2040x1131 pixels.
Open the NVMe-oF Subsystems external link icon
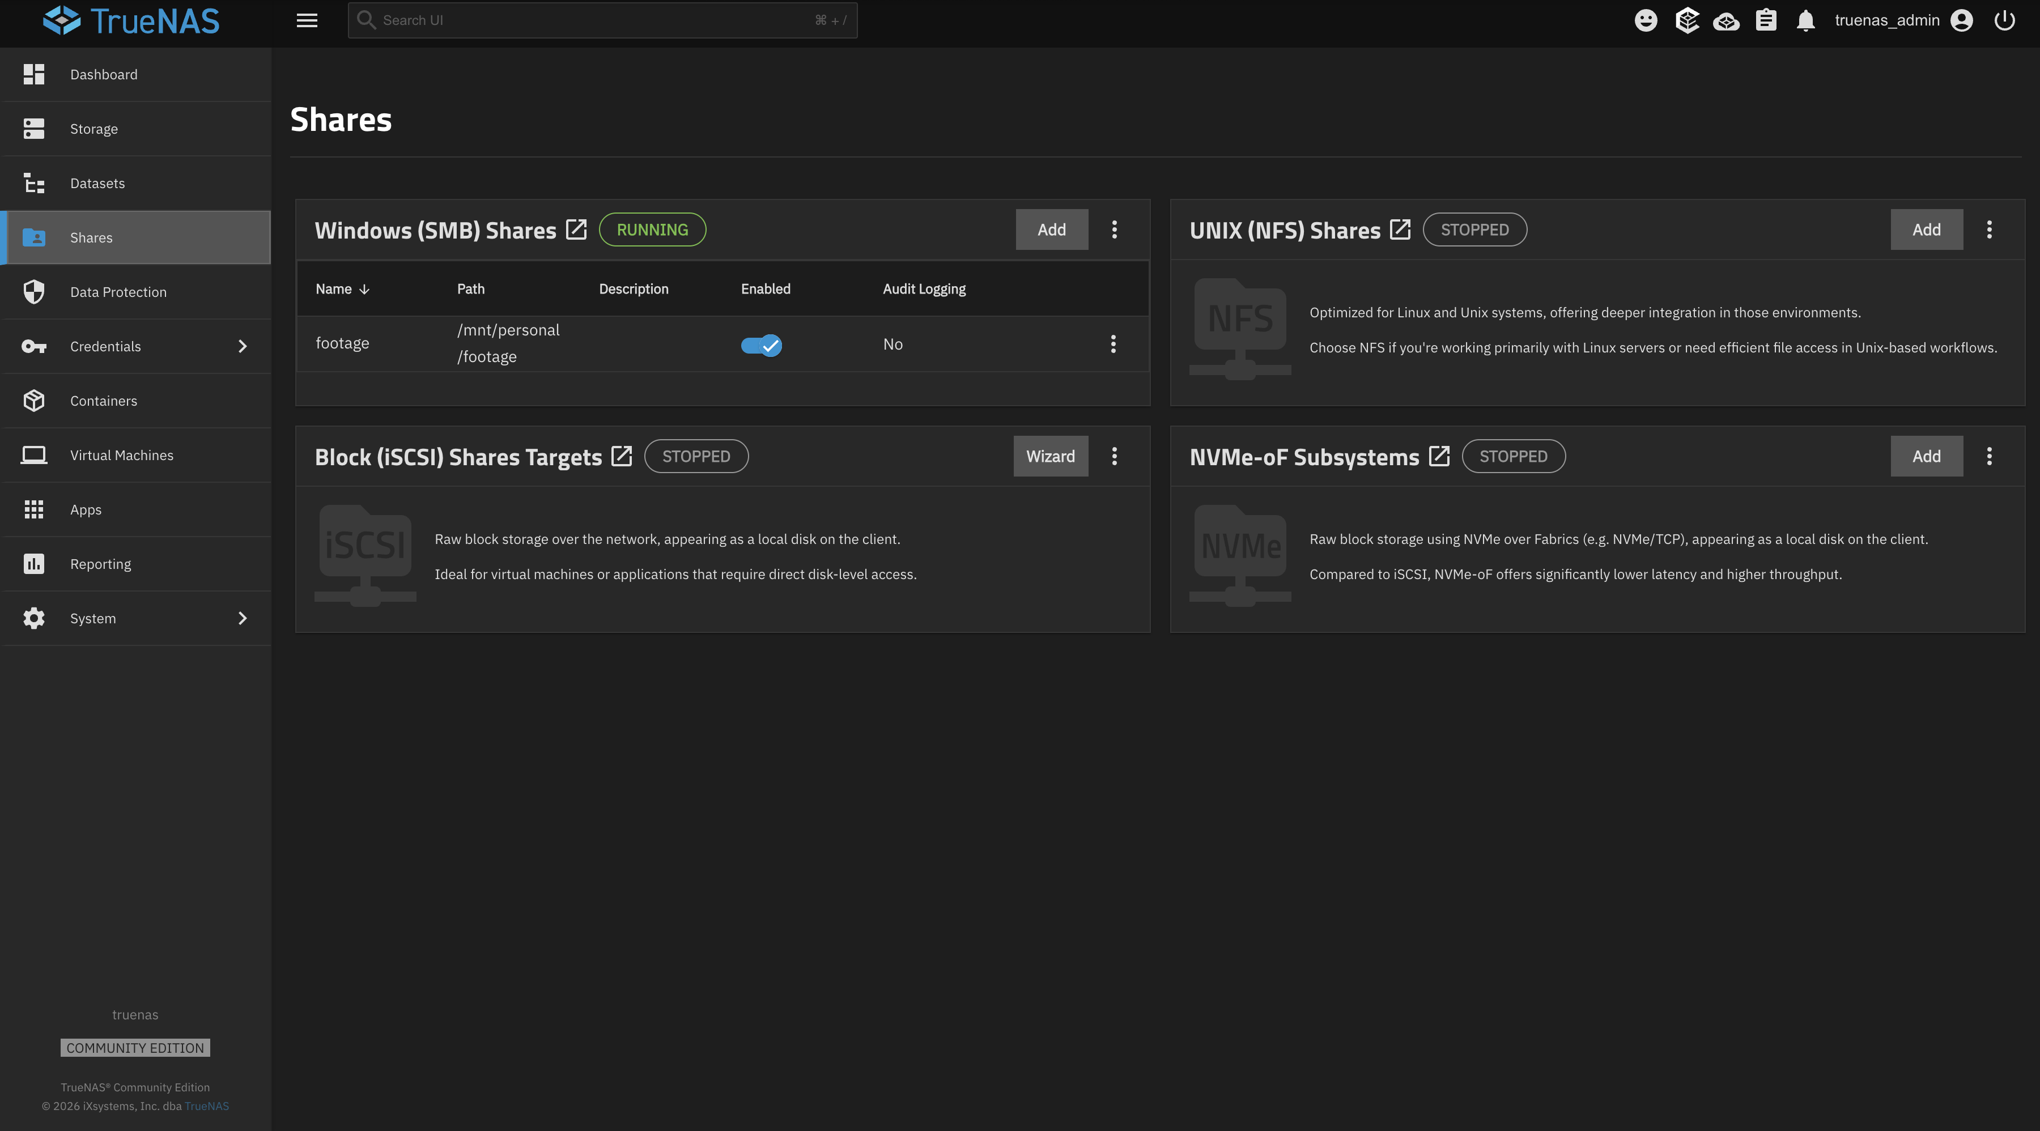point(1439,456)
